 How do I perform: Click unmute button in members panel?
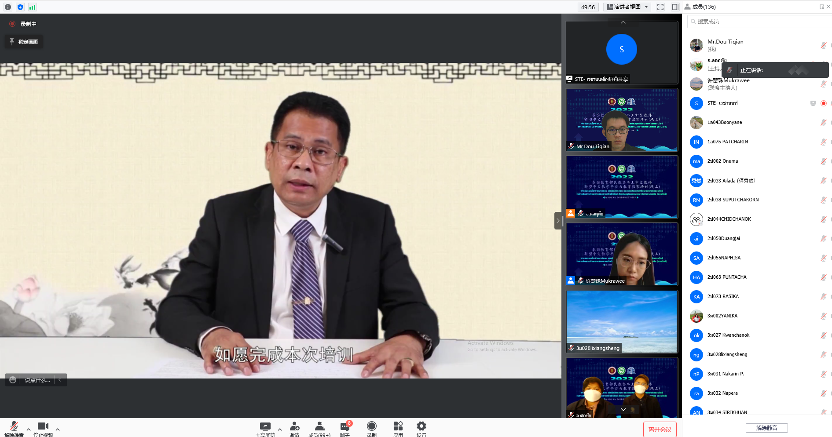tap(766, 428)
